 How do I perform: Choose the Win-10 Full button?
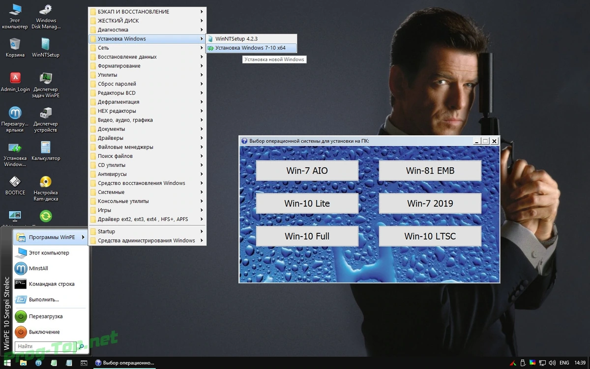point(307,236)
